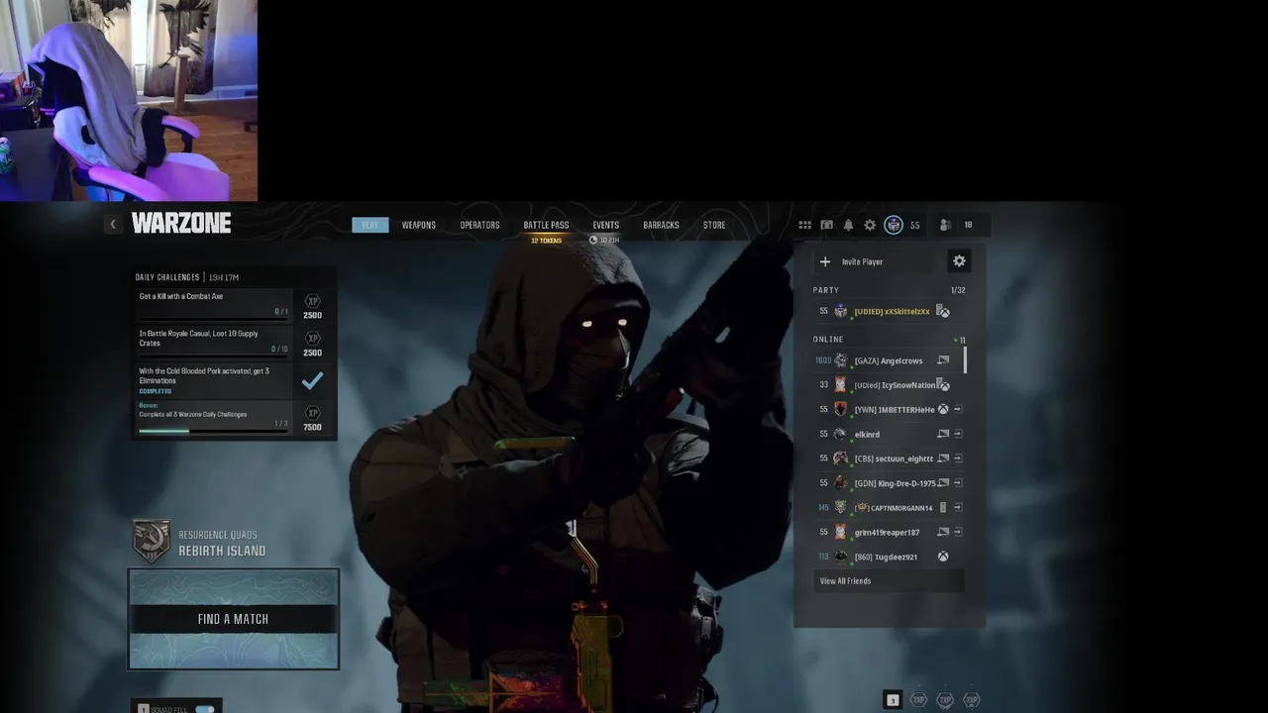Click the checkmark on Cold Blooded challenge
Viewport: 1268px width, 713px height.
click(312, 380)
